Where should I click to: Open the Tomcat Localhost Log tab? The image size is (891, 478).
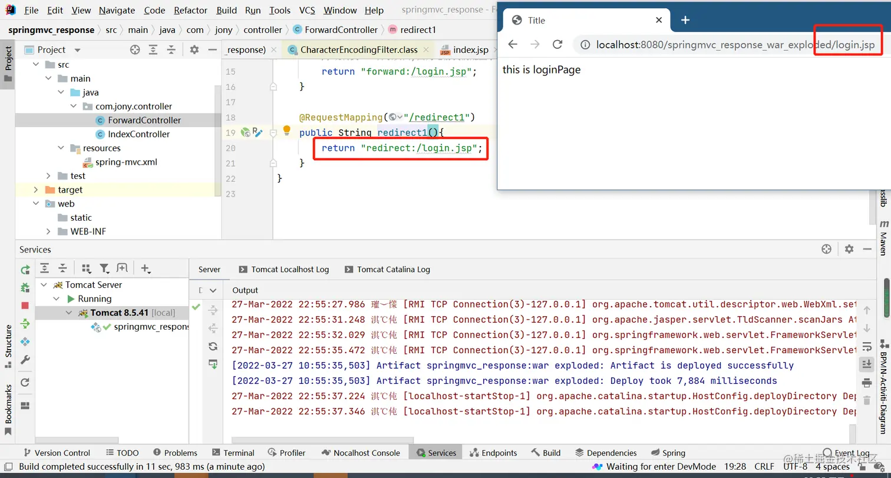click(x=283, y=270)
